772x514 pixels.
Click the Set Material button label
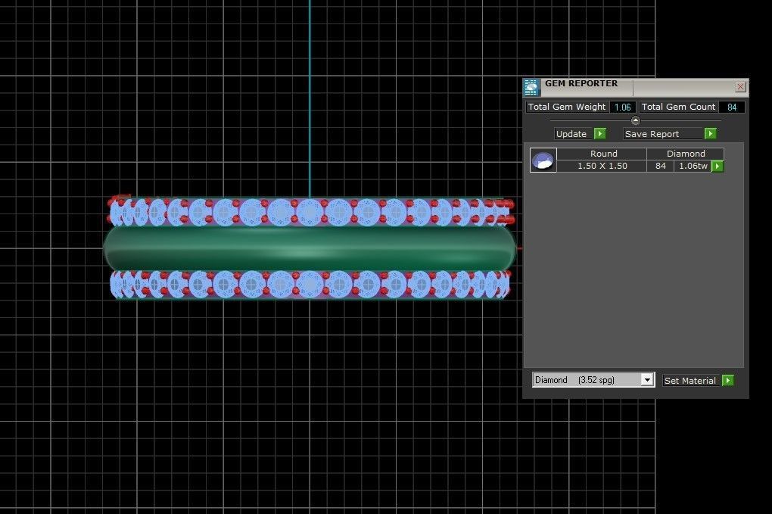pos(690,381)
